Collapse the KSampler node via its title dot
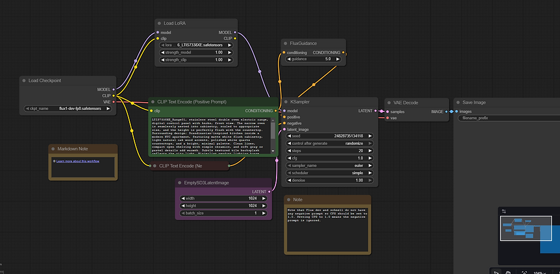The height and width of the screenshot is (274, 560). [286, 102]
